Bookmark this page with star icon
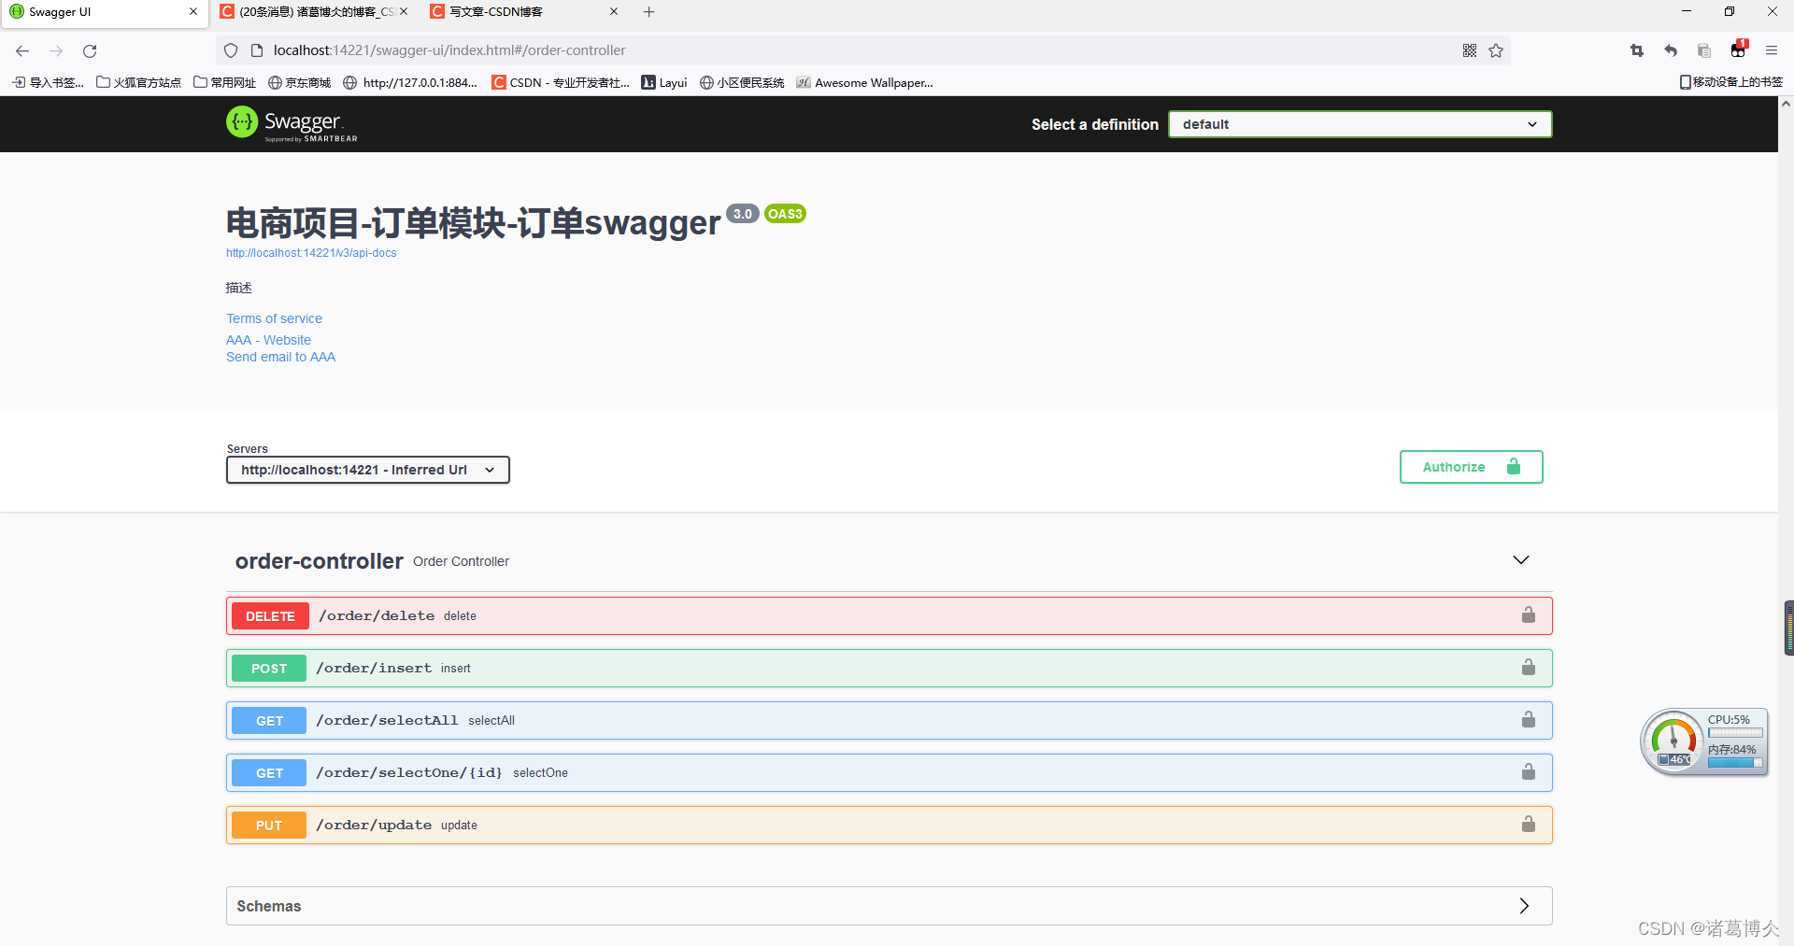 point(1496,50)
